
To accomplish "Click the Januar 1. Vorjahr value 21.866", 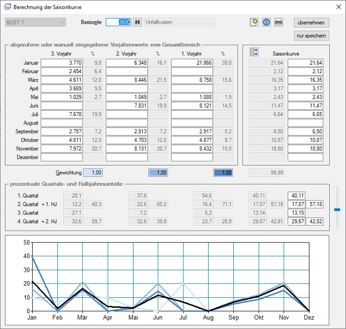I will (x=192, y=63).
